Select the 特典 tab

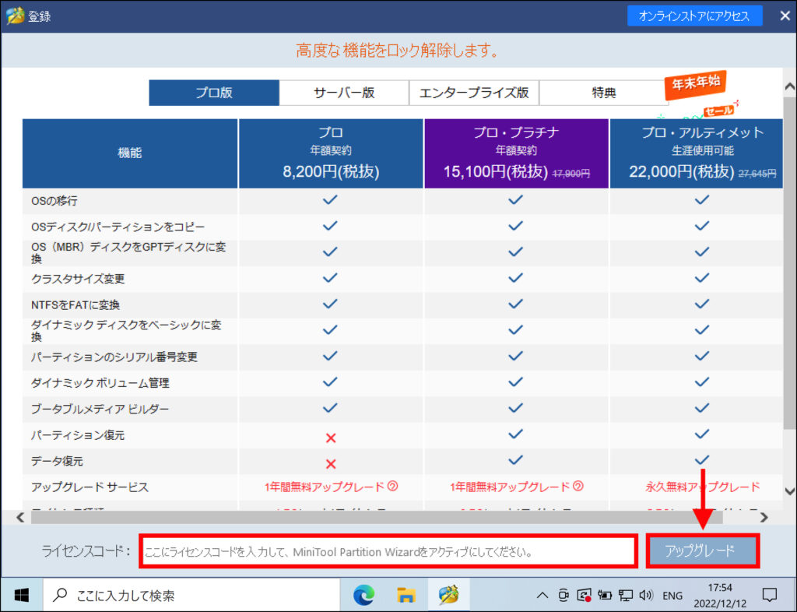[604, 93]
